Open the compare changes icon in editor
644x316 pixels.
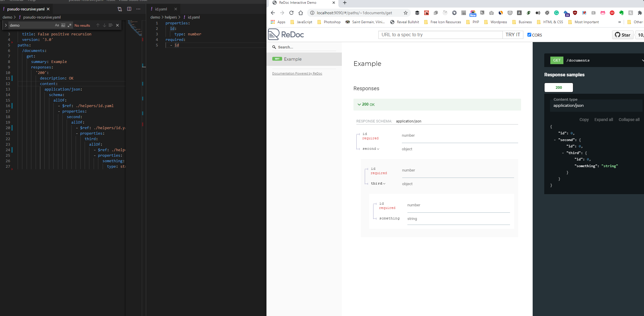coord(120,9)
